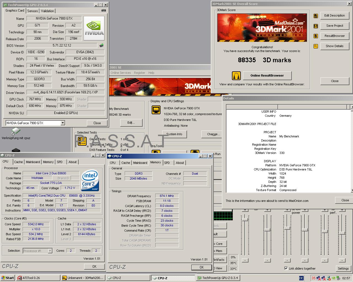This screenshot has width=353, height=282.
Task: Switch to ATITool 0.26 from the taskbar
Action: [38, 278]
